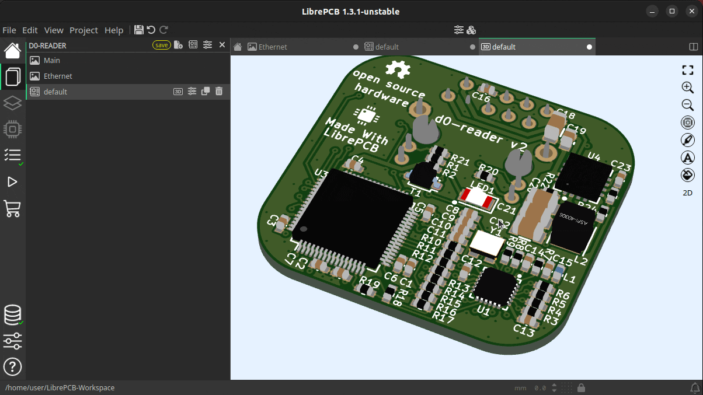Viewport: 703px width, 395px height.
Task: Click the home icon in the tab bar
Action: tap(238, 47)
